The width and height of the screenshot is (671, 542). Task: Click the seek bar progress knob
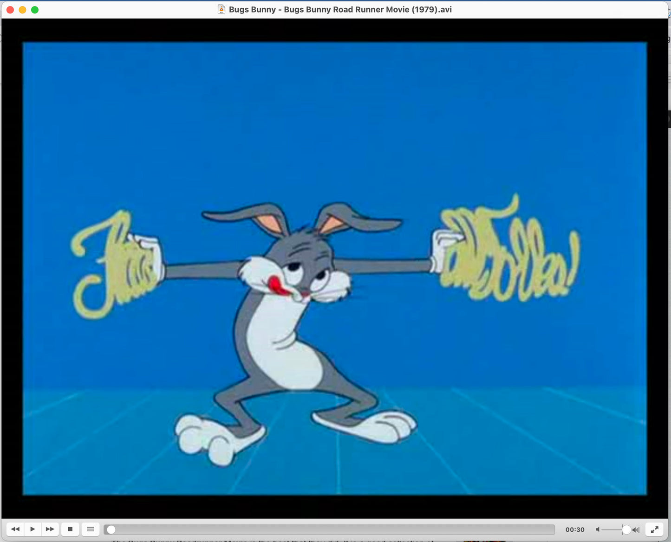pos(110,529)
